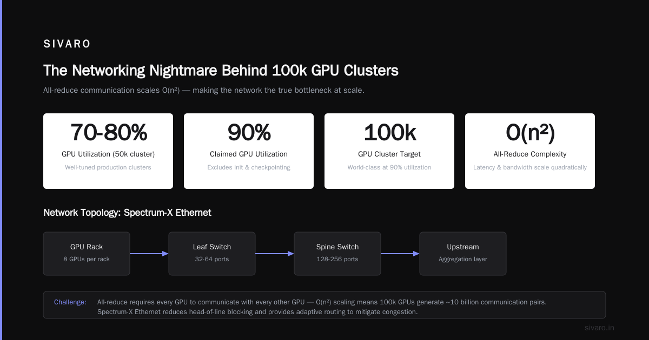
Task: Click the 'Excludes init & checkpointing' caption
Action: [249, 167]
